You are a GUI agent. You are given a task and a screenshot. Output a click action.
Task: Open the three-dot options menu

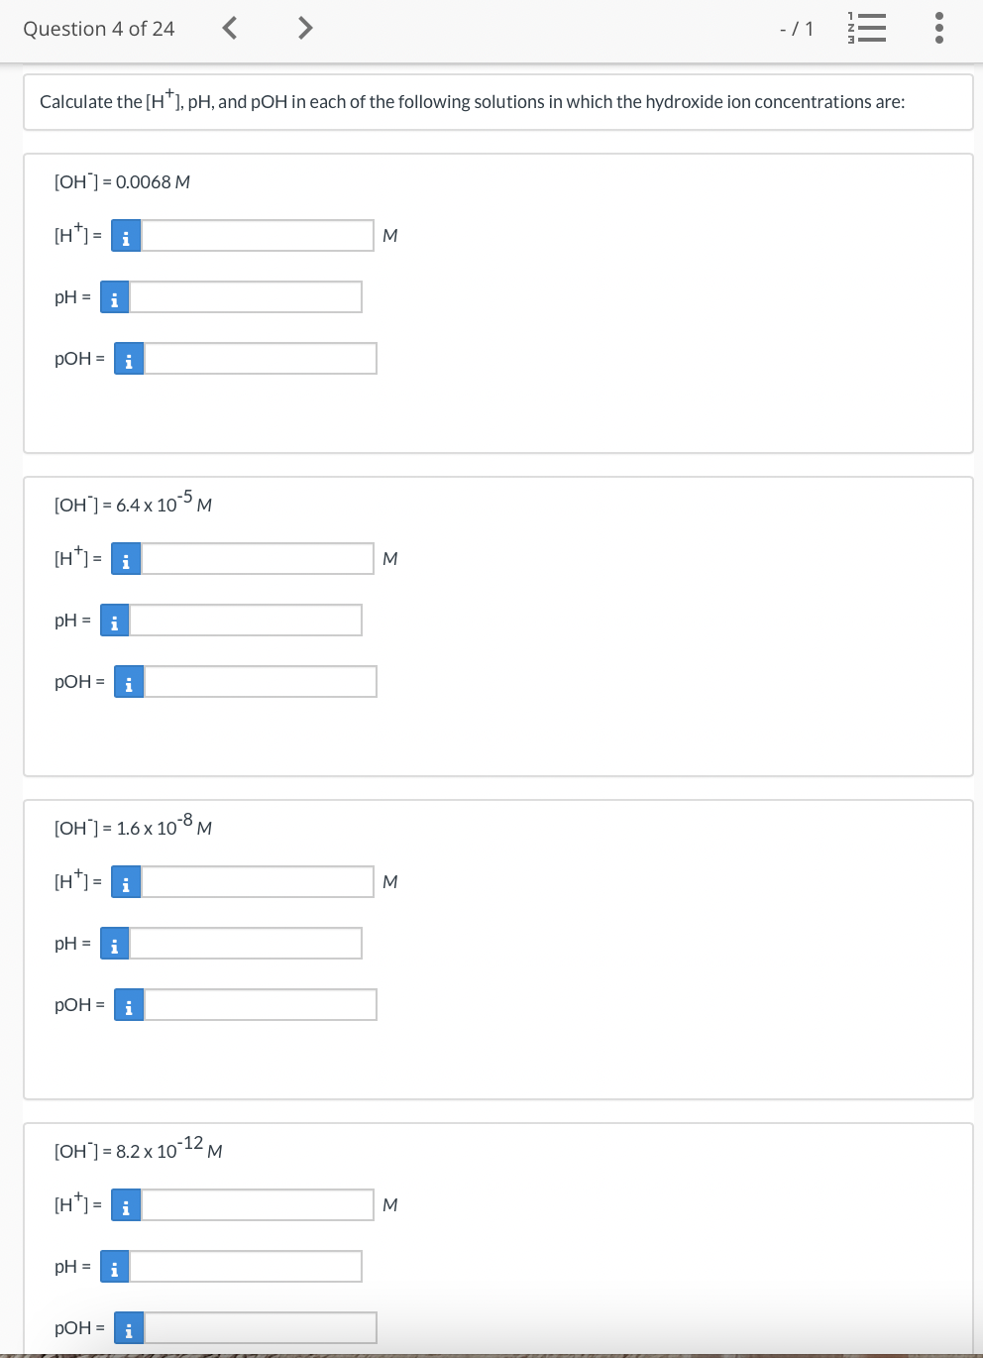click(938, 29)
